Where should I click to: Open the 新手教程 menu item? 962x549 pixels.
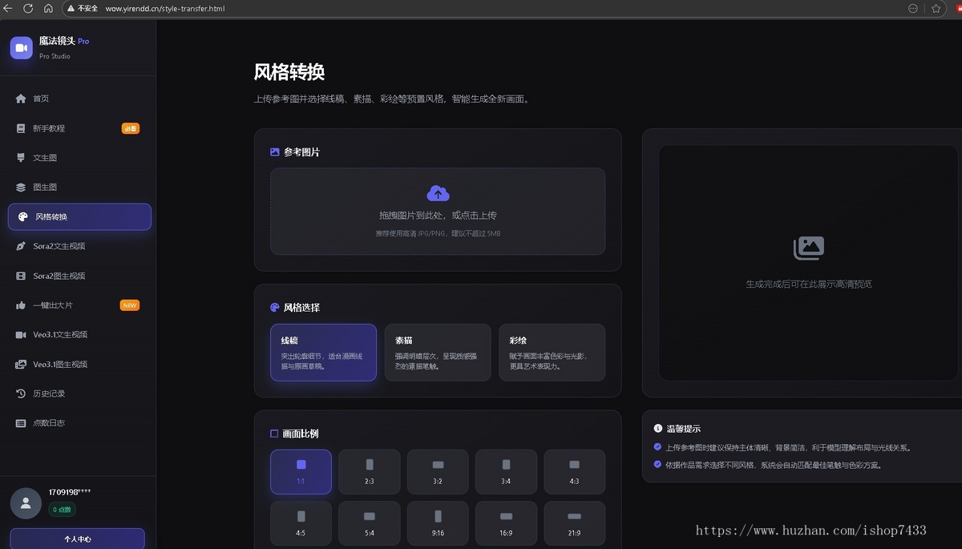click(x=79, y=128)
